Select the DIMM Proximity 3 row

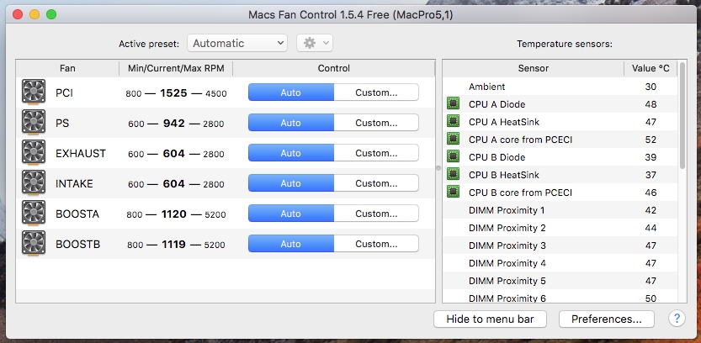click(x=560, y=245)
